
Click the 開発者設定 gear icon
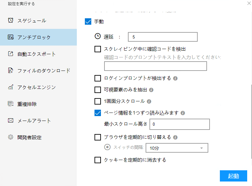(11, 137)
